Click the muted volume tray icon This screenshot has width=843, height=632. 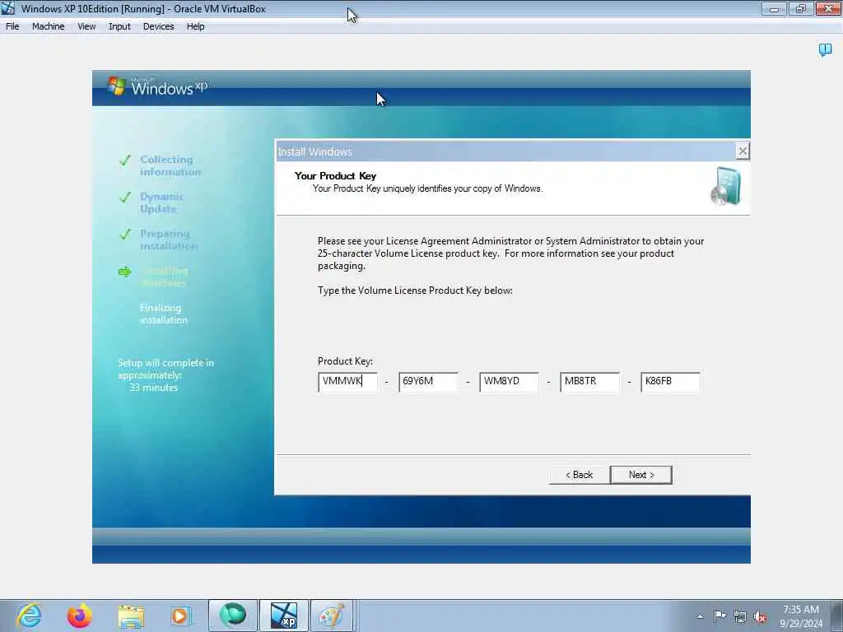[x=760, y=617]
